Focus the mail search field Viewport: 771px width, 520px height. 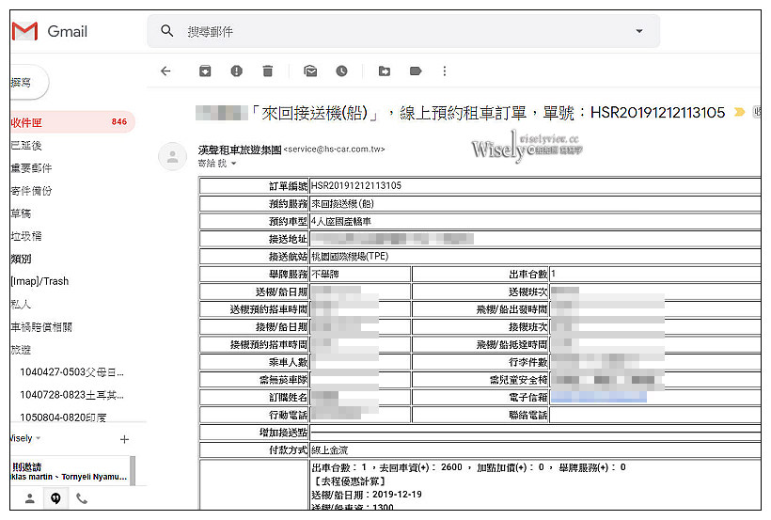coord(403,31)
